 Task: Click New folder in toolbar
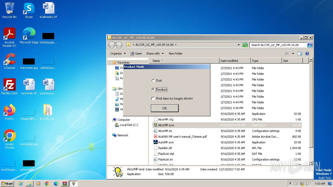176,54
